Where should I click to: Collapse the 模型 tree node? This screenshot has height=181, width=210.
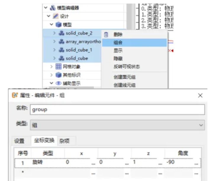[51, 25]
